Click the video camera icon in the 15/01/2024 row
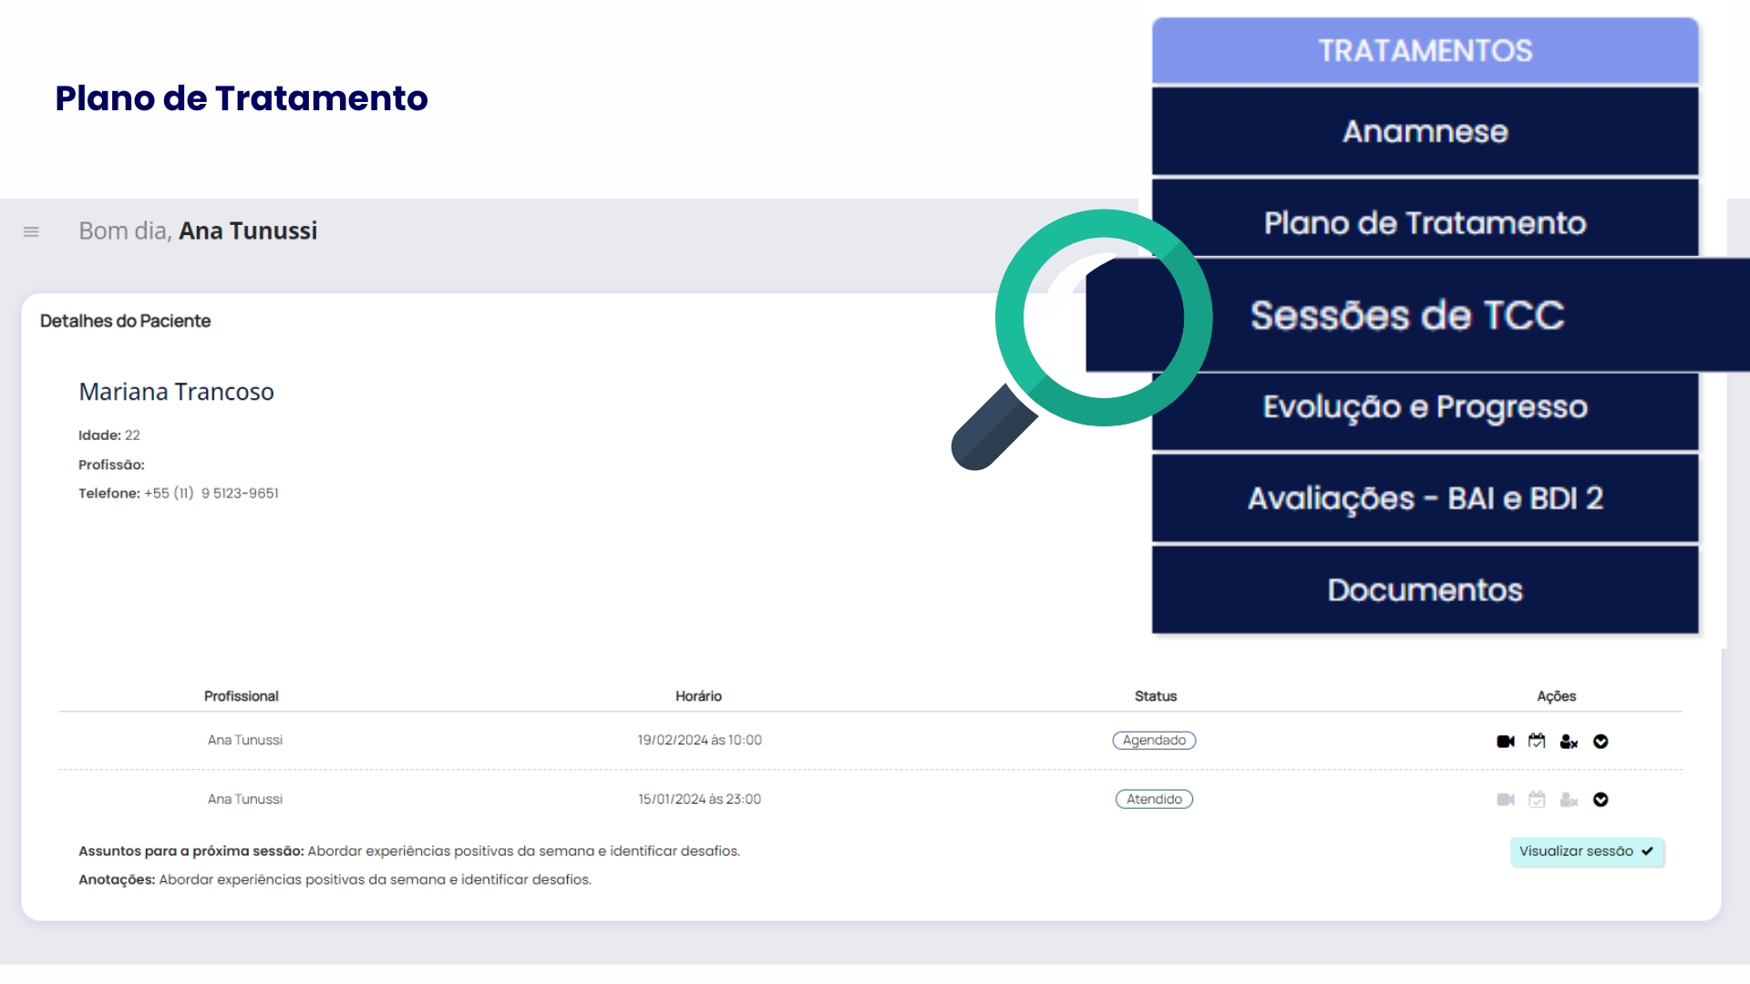 [1506, 800]
